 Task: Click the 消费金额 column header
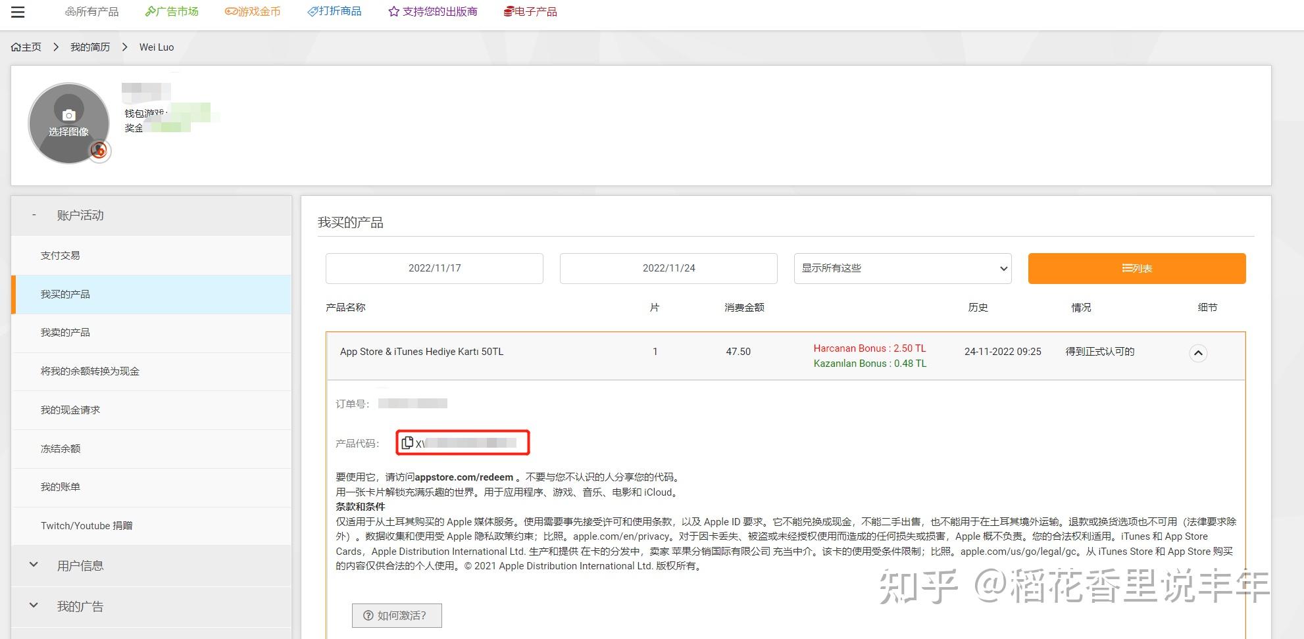744,308
